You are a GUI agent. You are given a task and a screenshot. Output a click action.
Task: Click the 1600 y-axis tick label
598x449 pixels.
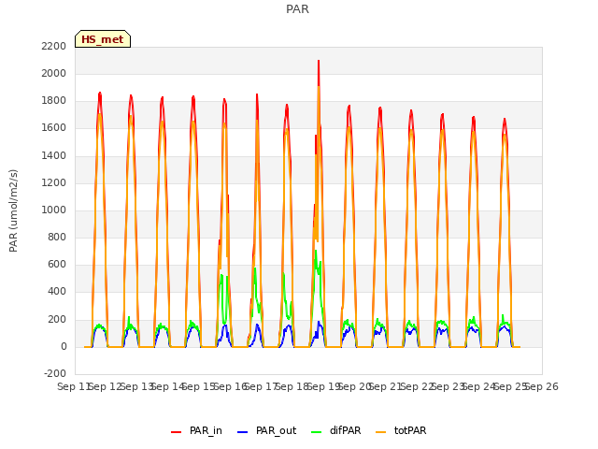(54, 128)
